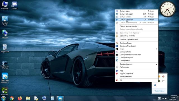Viewport: 179px width, 101px height.
Task: Open Python file icon on taskbar
Action: [36, 98]
